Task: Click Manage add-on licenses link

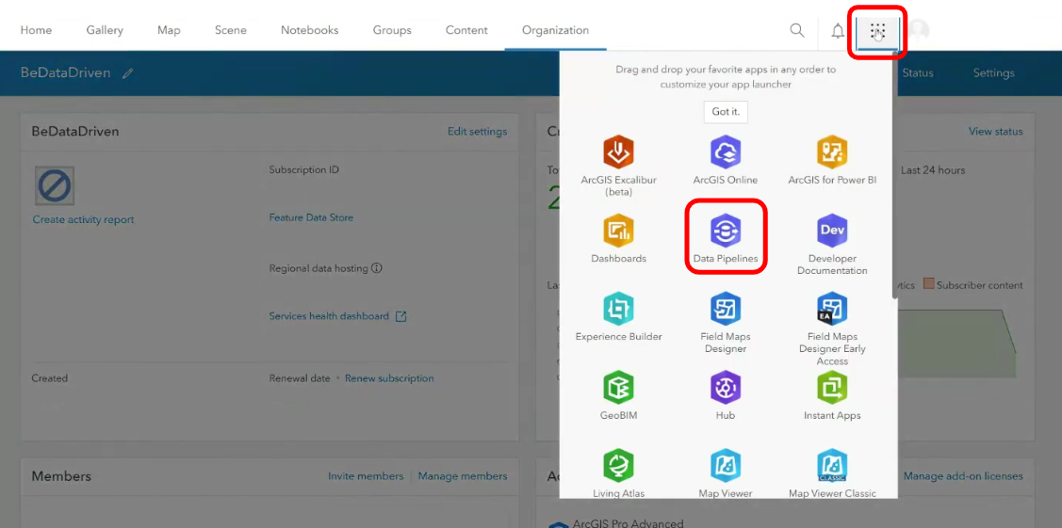Action: pos(963,476)
